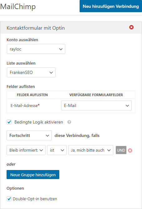Click Neu hinzufügen Verbindung button

[111, 6]
